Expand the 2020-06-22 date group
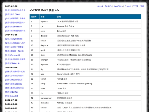The width and height of the screenshot is (149, 112). pos(11,108)
